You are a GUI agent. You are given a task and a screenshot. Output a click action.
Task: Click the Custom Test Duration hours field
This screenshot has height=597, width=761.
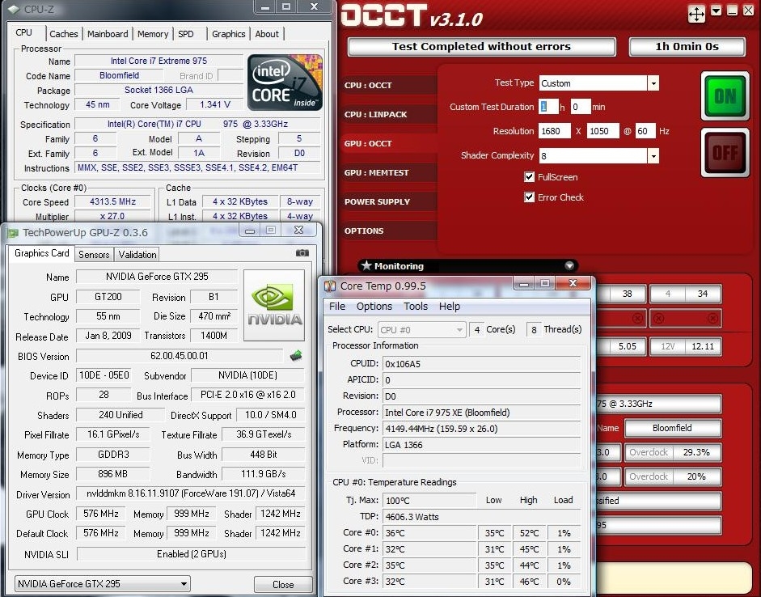tap(549, 107)
